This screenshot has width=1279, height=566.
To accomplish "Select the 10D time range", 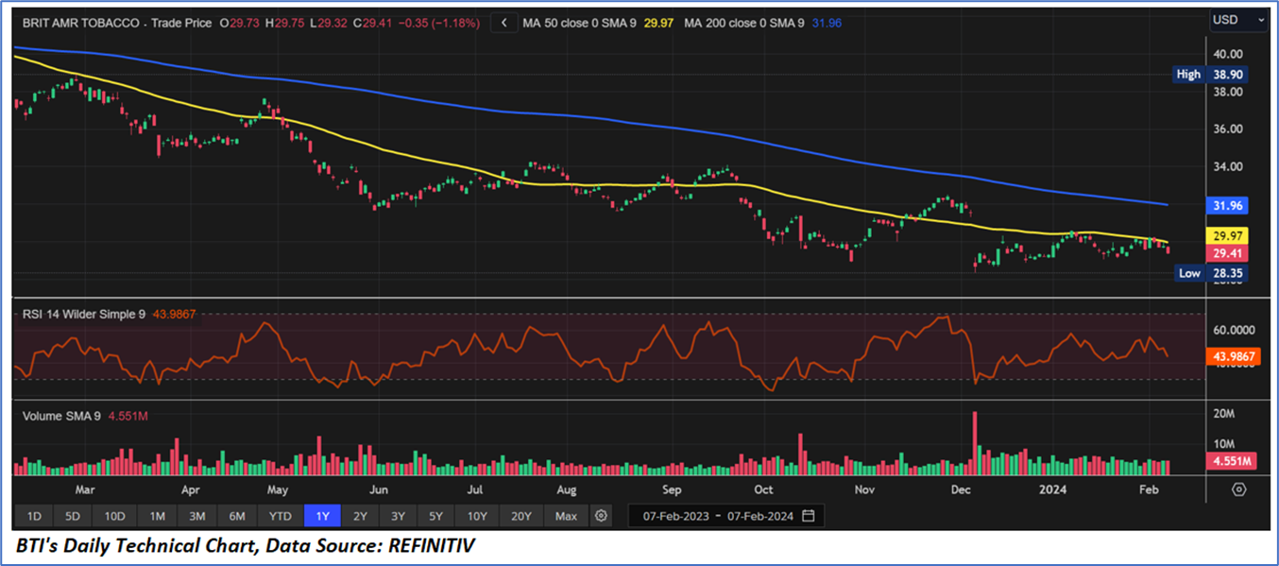I will 115,516.
